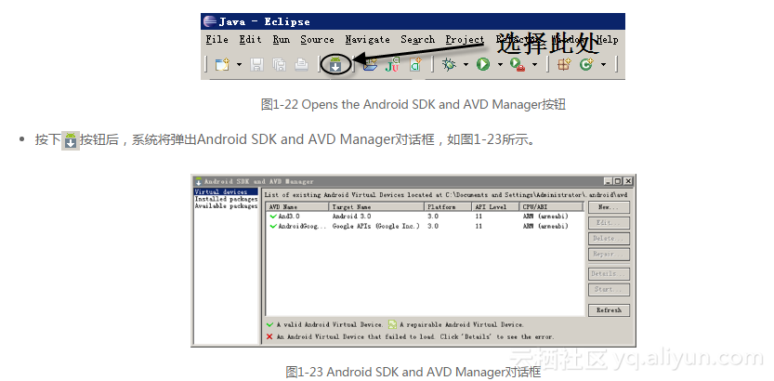774x381 pixels.
Task: Click the New Android XML file icon
Action: point(415,64)
